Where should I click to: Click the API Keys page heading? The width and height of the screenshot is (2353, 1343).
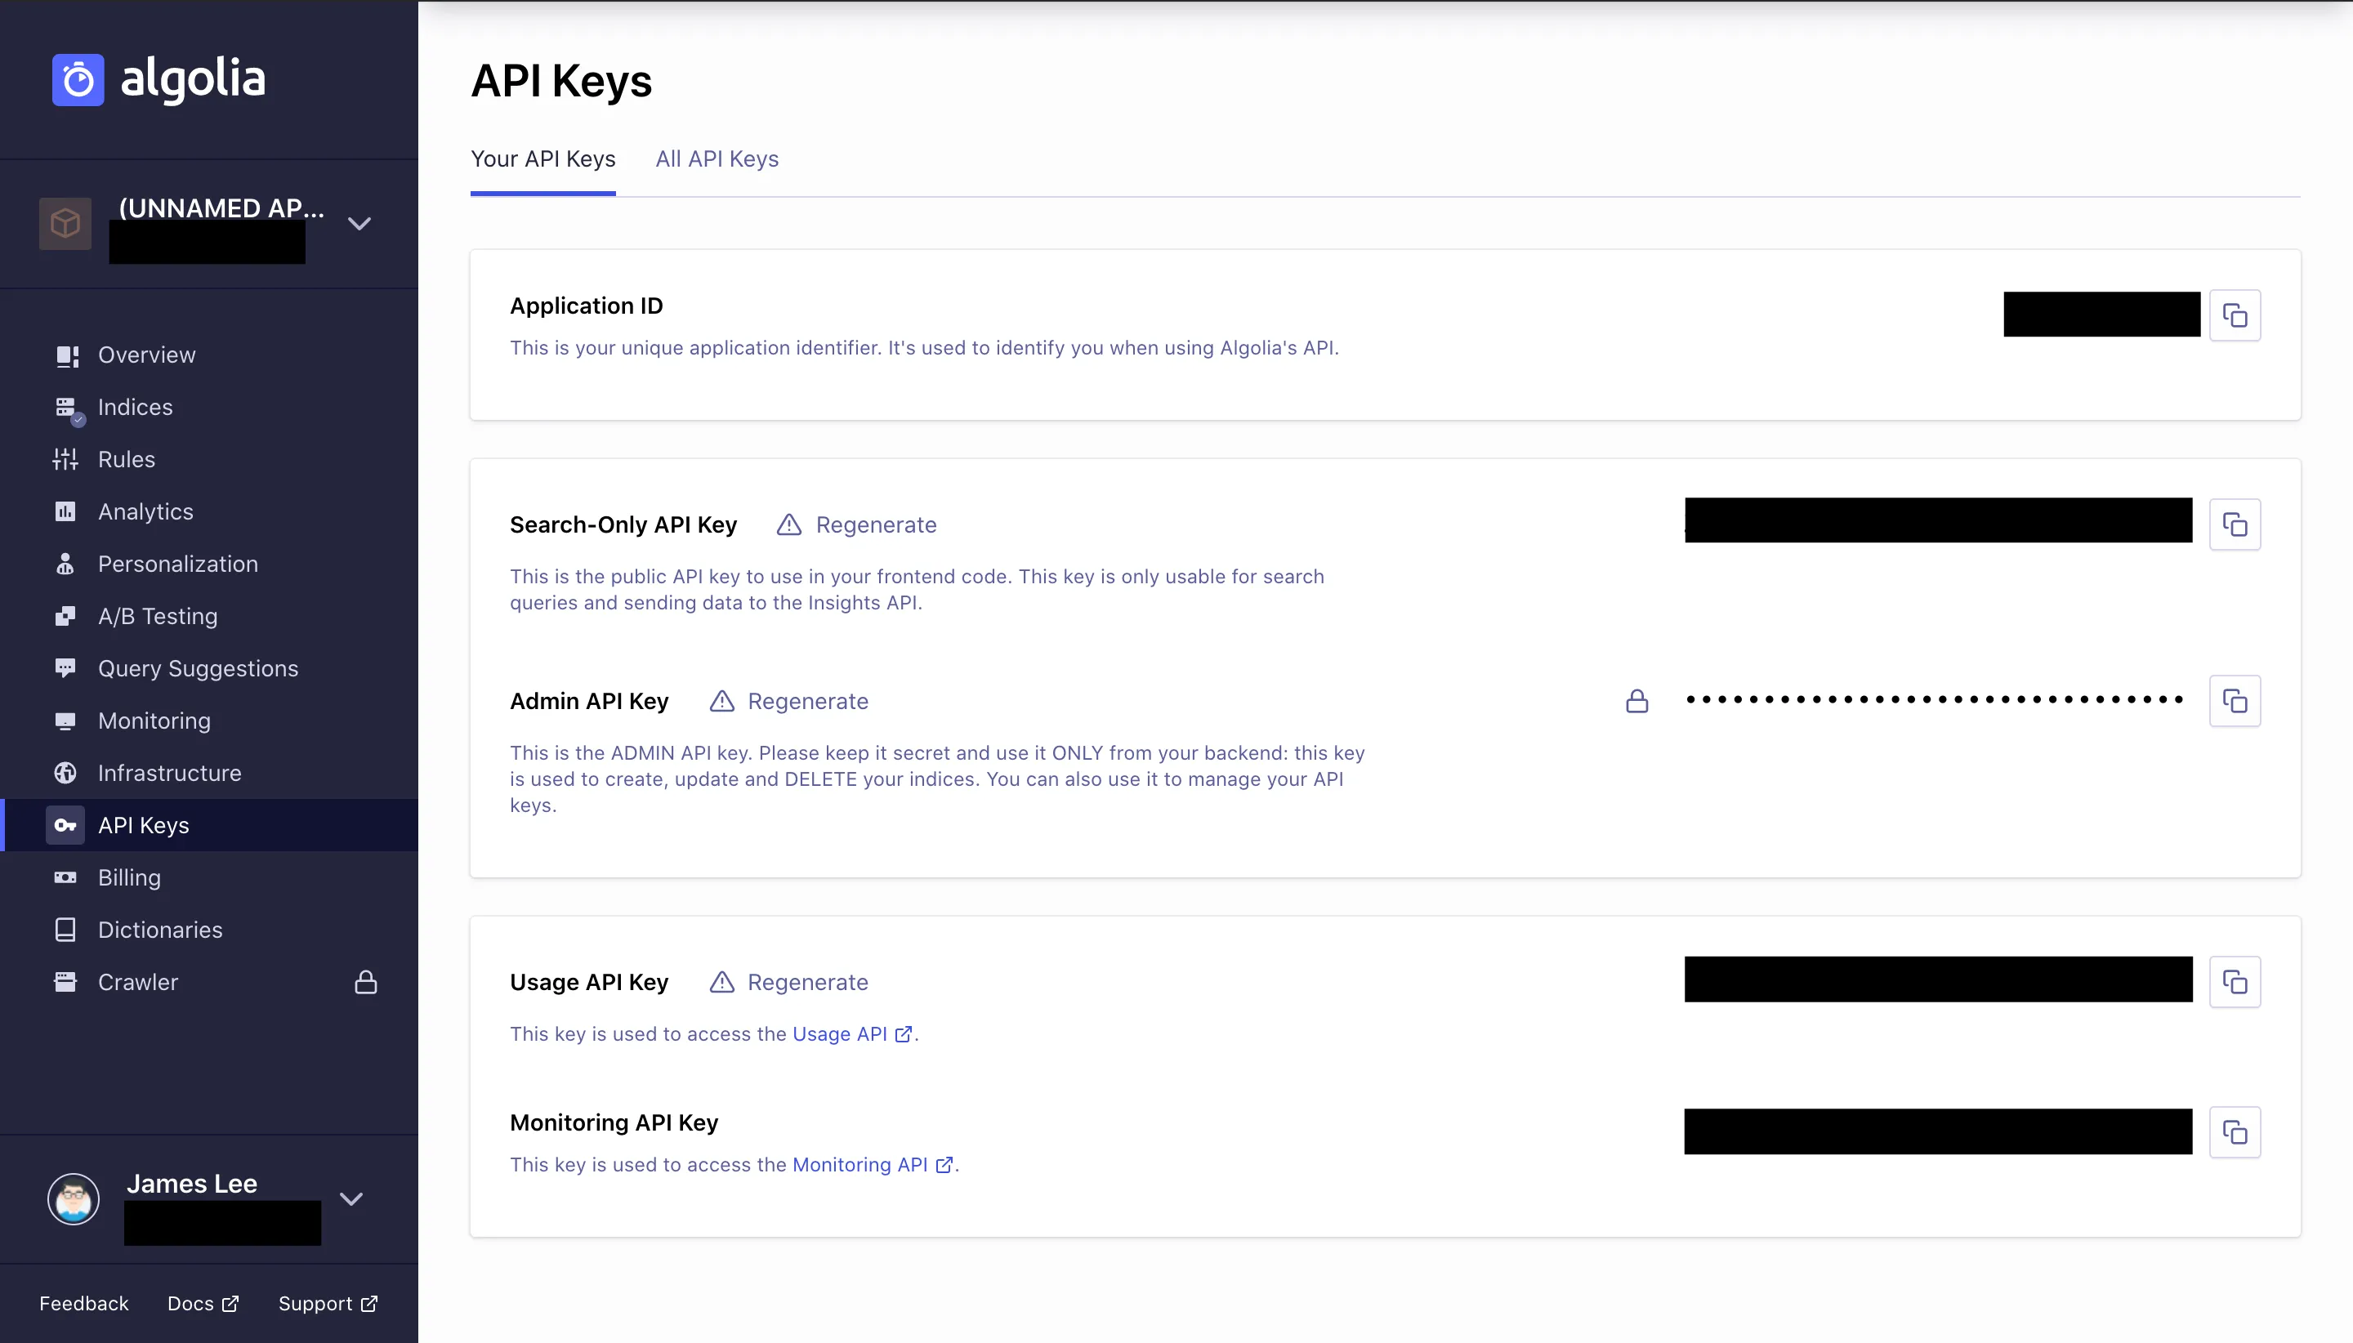(560, 81)
